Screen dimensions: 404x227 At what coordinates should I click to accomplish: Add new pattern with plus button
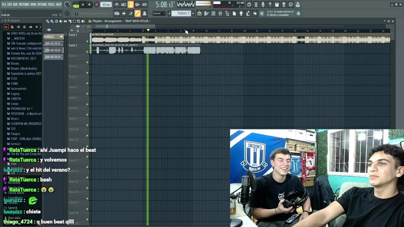click(193, 13)
